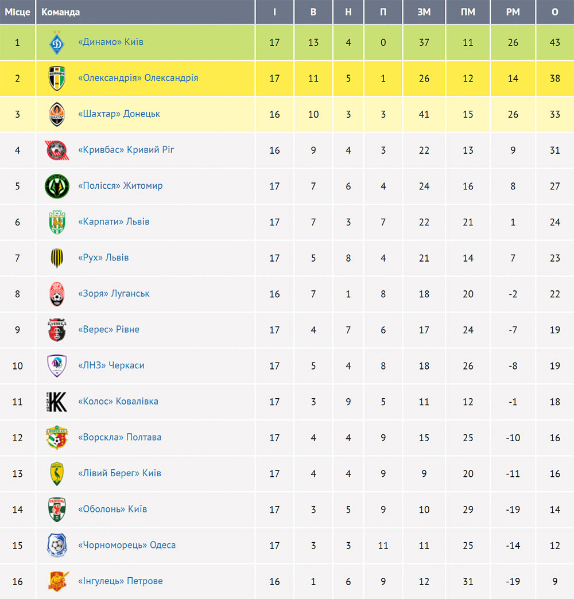Click the О points column header
The image size is (574, 599).
pos(555,12)
